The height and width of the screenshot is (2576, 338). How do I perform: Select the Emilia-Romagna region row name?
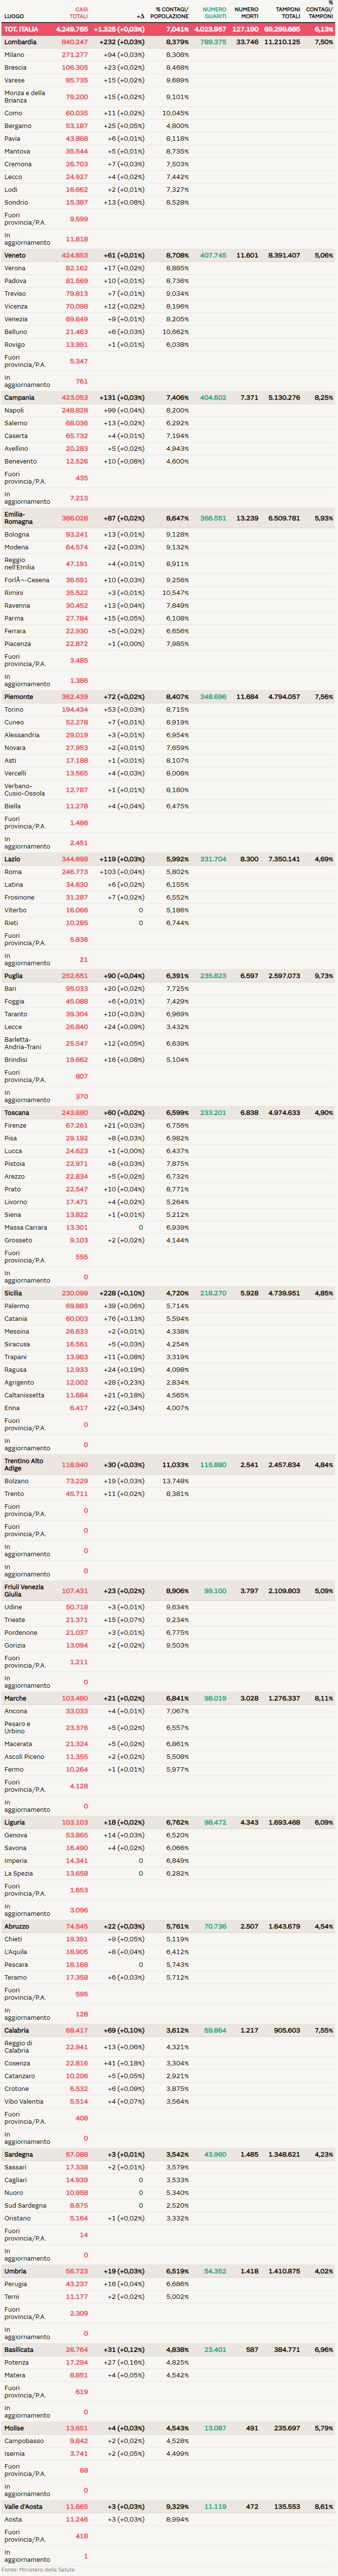18,518
